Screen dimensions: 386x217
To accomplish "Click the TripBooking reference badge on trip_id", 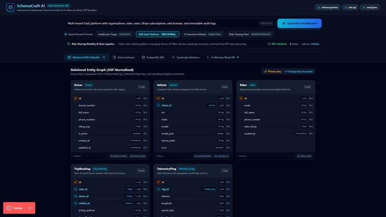I will [209, 189].
